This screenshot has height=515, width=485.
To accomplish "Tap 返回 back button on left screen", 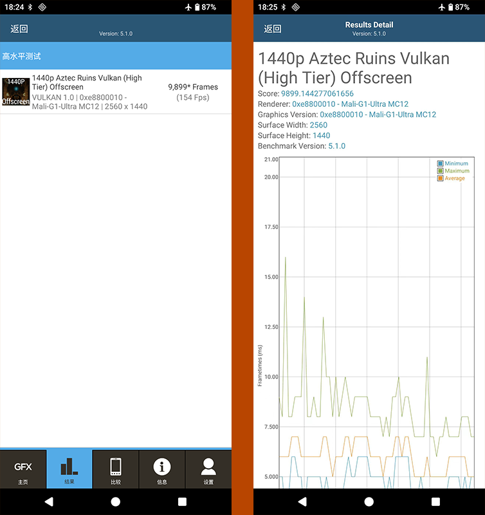I will tap(19, 29).
